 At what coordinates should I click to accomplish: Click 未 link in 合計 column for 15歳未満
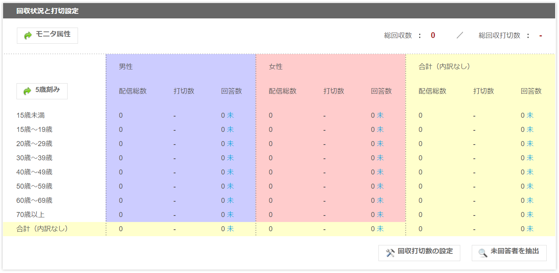coord(530,115)
